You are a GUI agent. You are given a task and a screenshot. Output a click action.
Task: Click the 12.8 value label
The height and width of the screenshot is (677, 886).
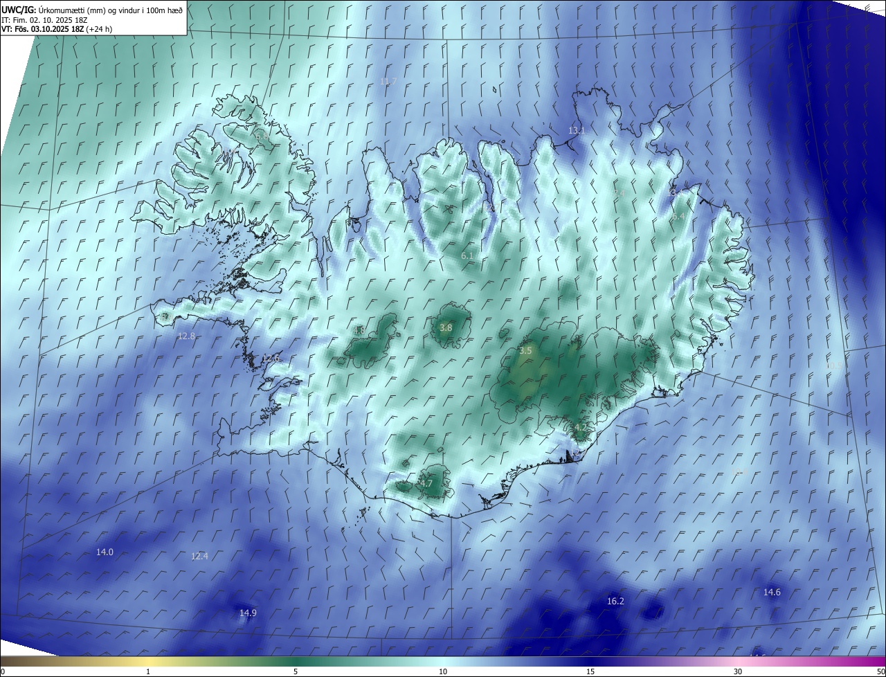[x=186, y=336]
